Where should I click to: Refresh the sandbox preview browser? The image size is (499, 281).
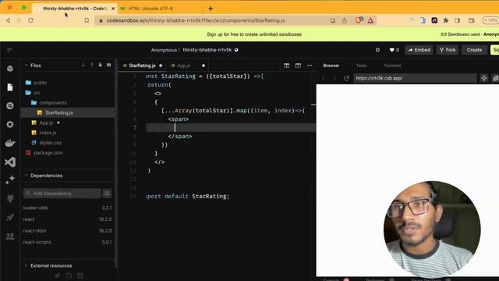[x=346, y=78]
